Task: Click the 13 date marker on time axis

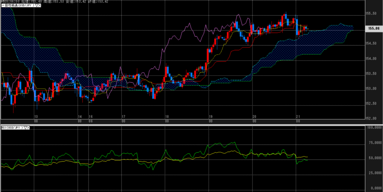Action: coord(36,117)
